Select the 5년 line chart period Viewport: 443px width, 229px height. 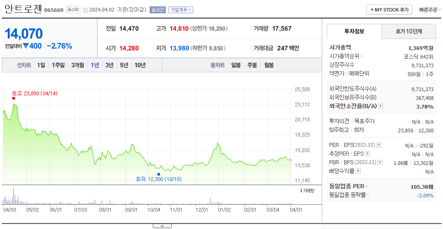point(124,65)
